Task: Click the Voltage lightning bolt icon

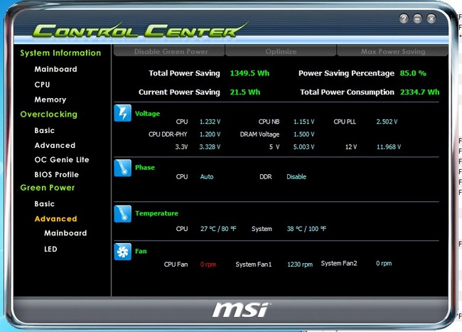Action: [x=122, y=113]
